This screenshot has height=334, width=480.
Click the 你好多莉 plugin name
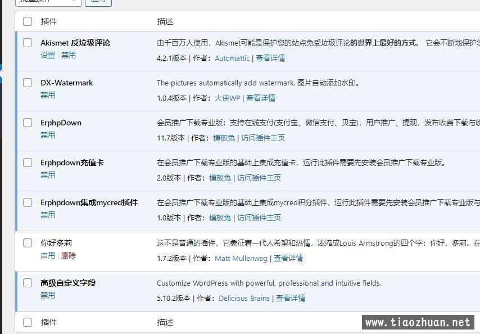pos(56,243)
